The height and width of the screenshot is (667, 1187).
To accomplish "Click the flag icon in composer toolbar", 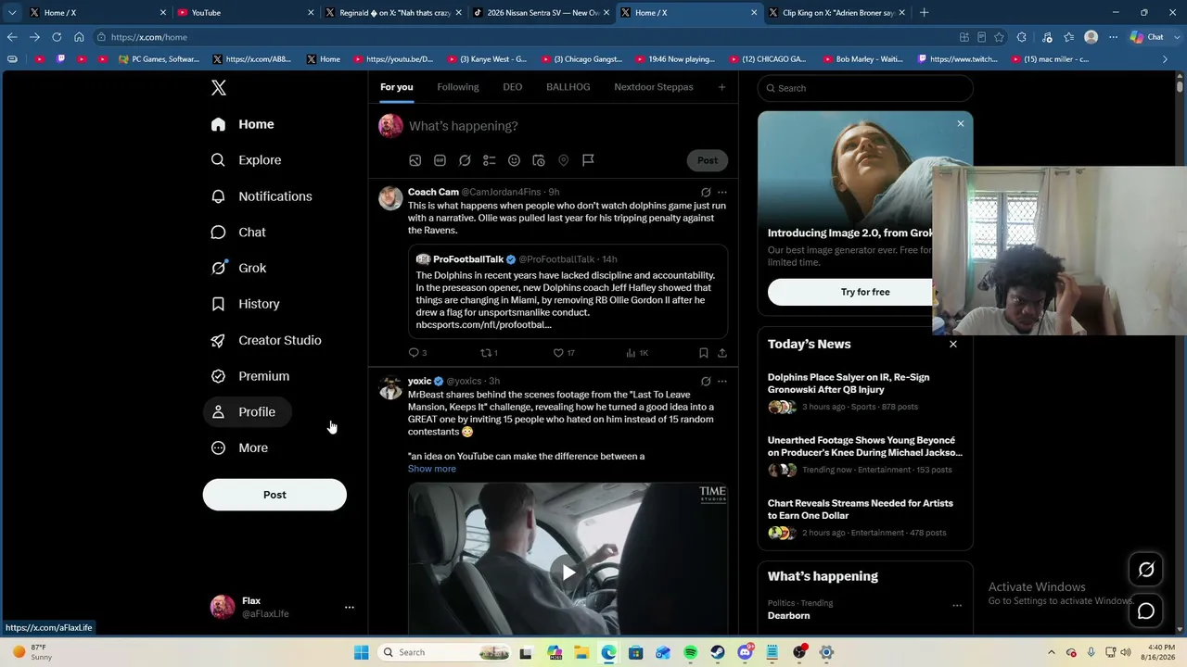I will click(x=588, y=160).
